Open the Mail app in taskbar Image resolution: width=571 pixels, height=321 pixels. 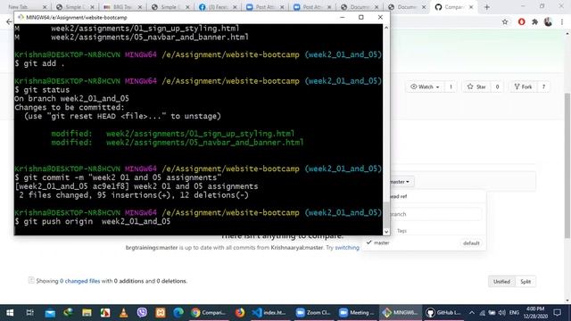(x=50, y=312)
